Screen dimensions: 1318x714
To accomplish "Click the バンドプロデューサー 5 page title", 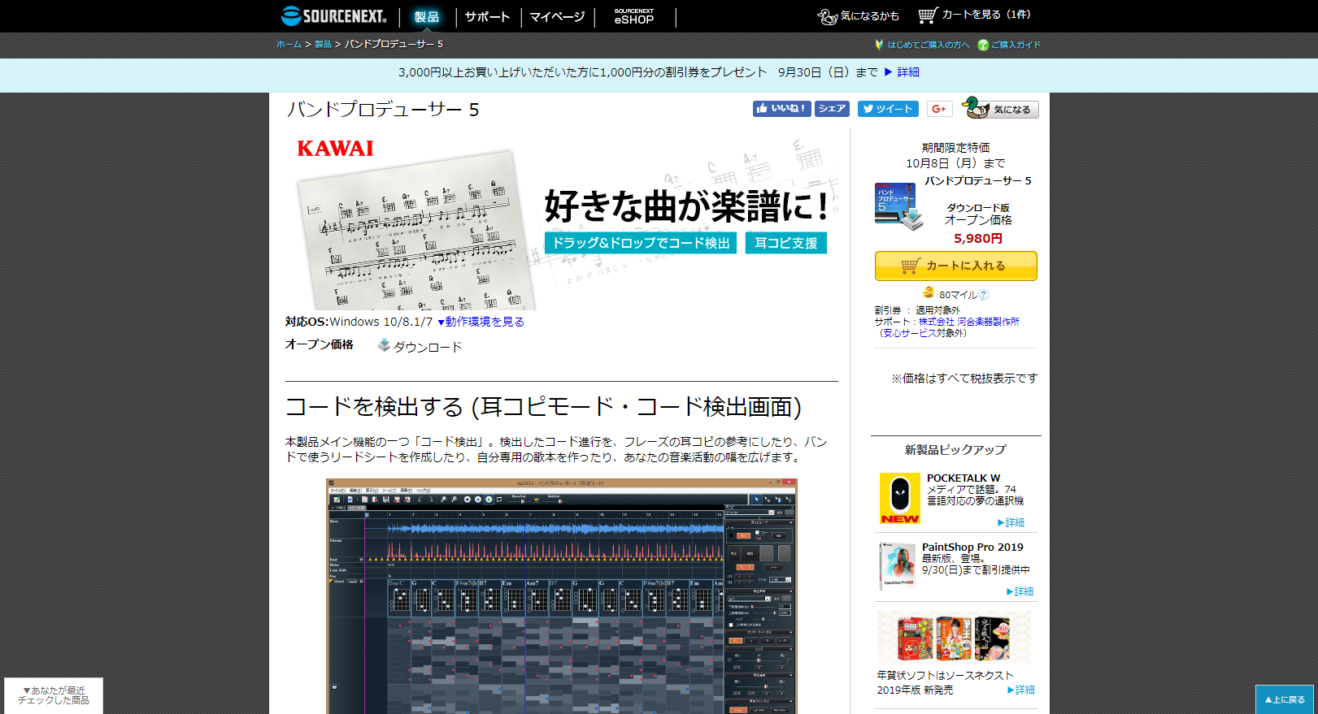I will coord(383,110).
